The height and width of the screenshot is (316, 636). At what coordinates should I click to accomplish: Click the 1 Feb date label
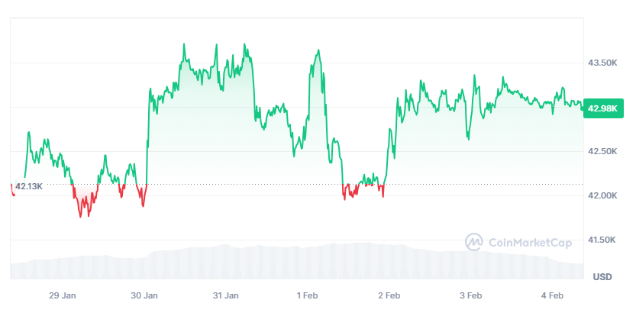tap(308, 295)
